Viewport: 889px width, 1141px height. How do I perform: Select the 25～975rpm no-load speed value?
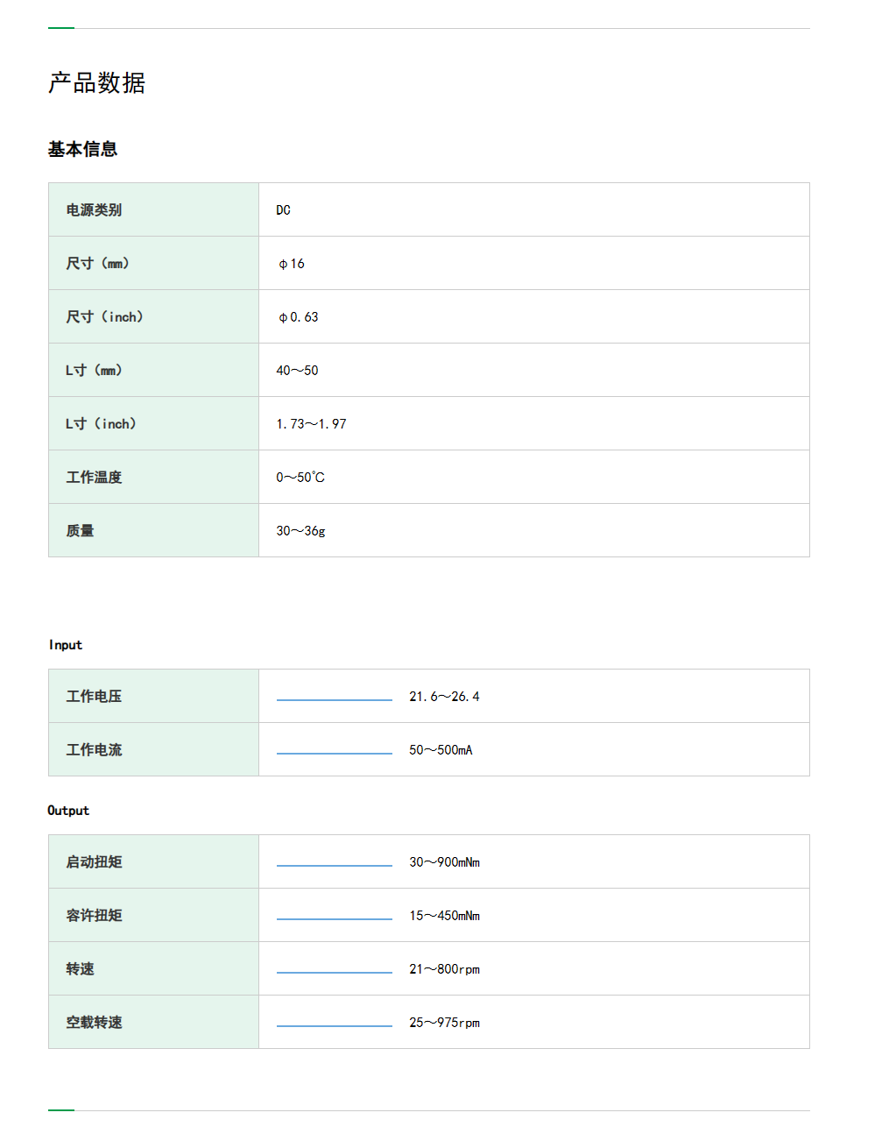[x=444, y=1023]
